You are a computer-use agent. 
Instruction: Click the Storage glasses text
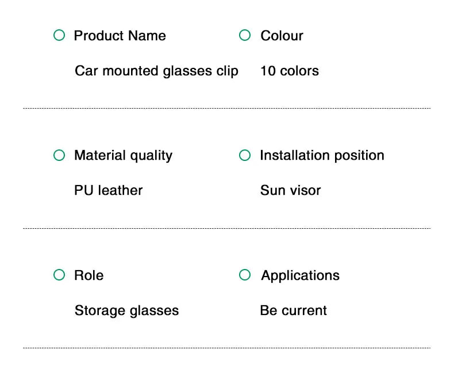[126, 311]
